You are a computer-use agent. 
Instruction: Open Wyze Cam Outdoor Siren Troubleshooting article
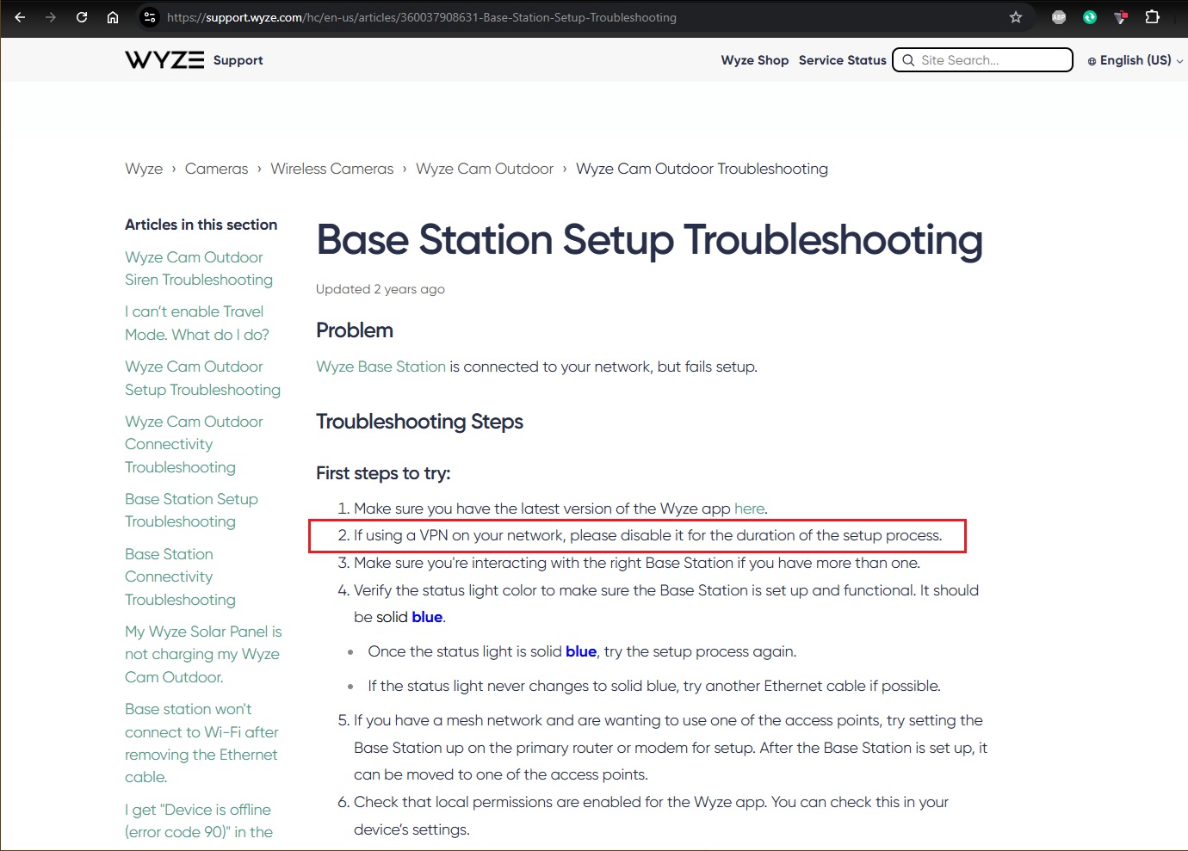coord(199,268)
